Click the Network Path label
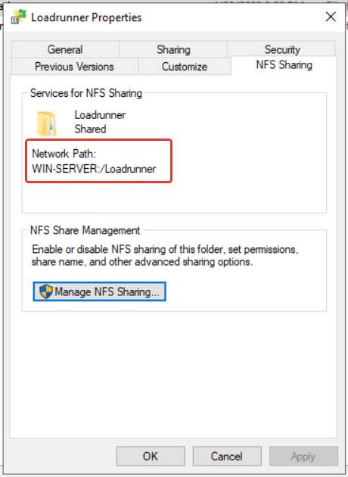The image size is (348, 477). tap(64, 154)
